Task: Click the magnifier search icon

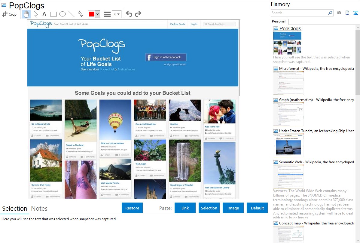Action: pyautogui.click(x=330, y=13)
